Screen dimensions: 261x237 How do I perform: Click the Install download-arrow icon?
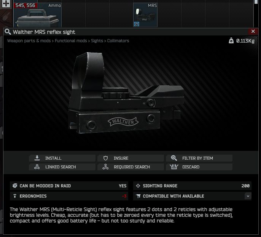[37, 158]
